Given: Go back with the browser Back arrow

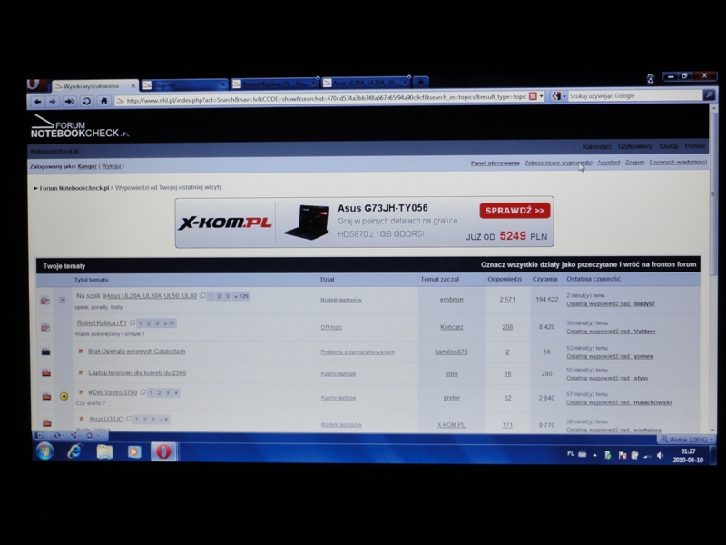Looking at the screenshot, I should [38, 102].
